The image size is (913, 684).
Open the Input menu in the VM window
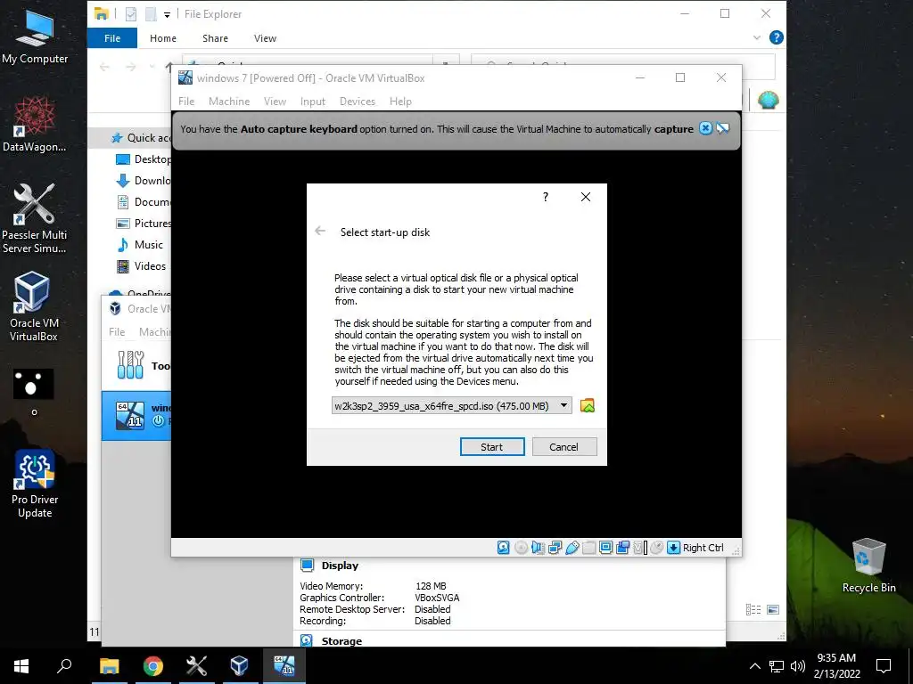(x=313, y=102)
